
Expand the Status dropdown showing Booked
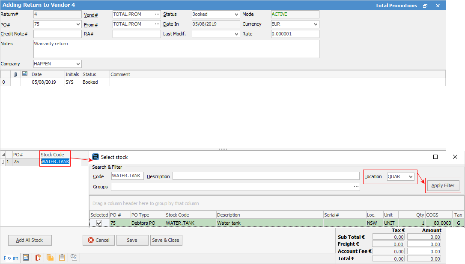237,15
